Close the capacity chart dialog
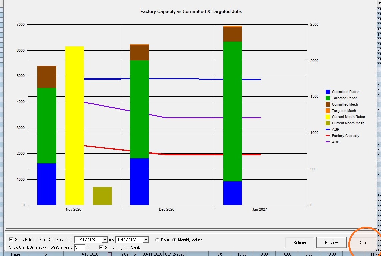Viewport: 381px width, 256px height. [363, 242]
